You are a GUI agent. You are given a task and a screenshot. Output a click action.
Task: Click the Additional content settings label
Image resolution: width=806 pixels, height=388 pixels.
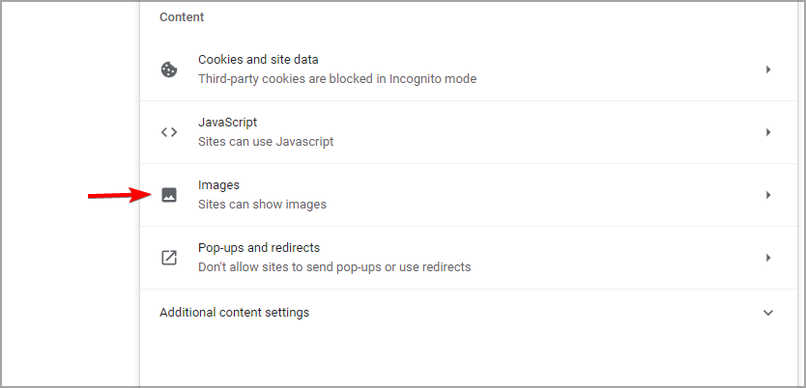[x=235, y=313]
